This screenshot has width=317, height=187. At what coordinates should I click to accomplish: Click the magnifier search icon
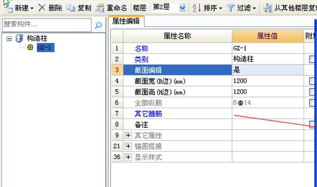98,25
